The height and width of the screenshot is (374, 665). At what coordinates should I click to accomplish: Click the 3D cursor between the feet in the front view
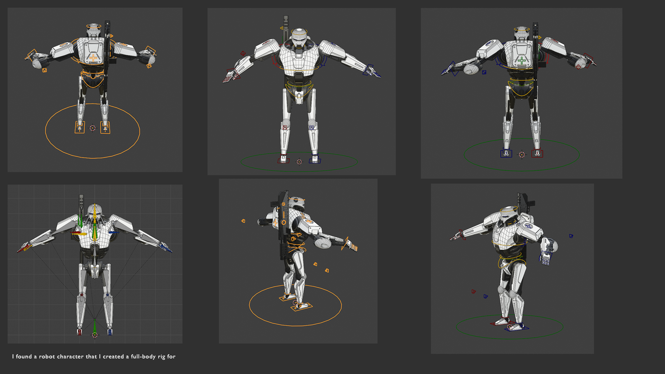tap(299, 162)
